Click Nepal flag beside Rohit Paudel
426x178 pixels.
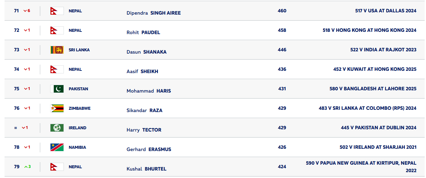[x=57, y=30]
